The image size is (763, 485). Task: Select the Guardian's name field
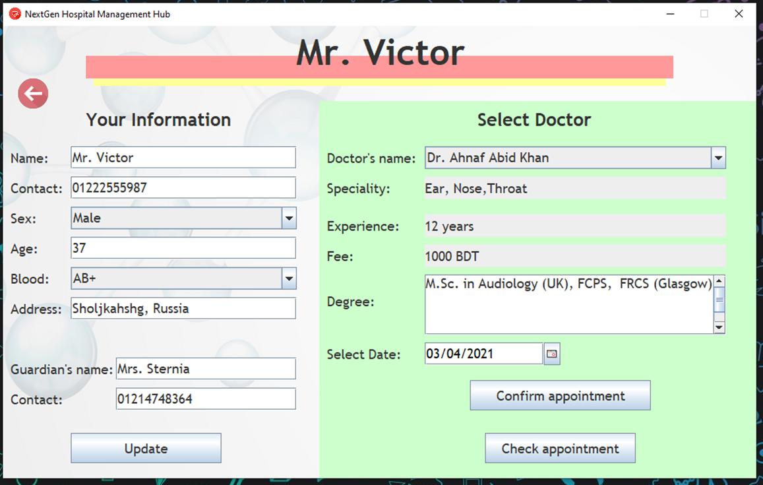(x=205, y=368)
